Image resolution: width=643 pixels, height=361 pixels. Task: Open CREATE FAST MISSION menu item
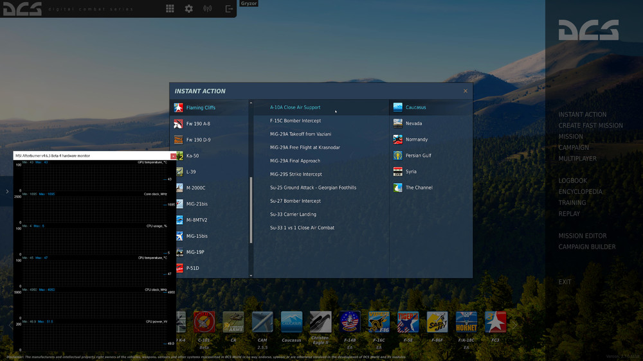[590, 126]
